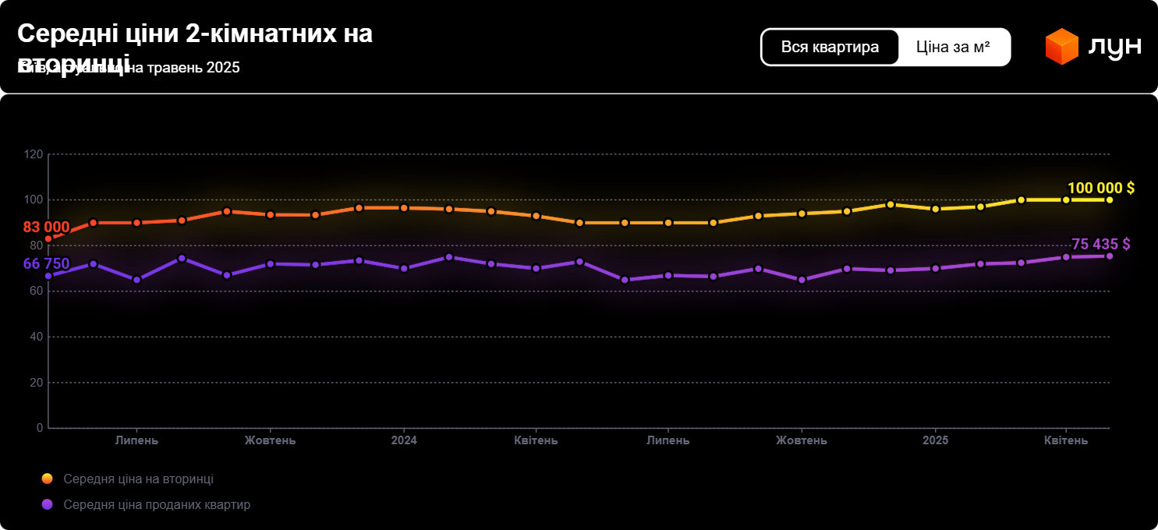Click the ЛУН wordmark text
The height and width of the screenshot is (530, 1158).
tap(1114, 47)
